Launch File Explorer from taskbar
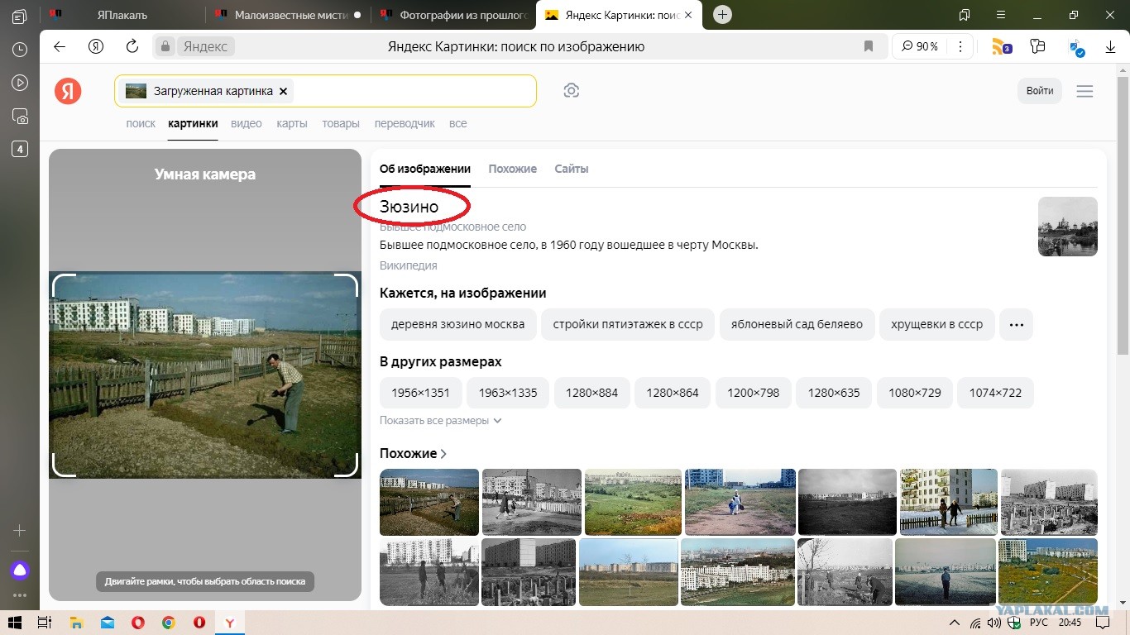 76,622
